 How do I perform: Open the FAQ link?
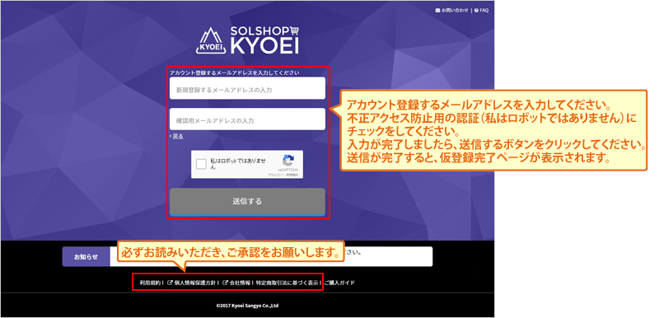[x=484, y=10]
